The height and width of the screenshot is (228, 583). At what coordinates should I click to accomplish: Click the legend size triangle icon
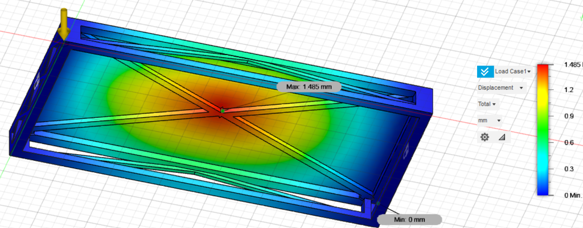coord(502,137)
